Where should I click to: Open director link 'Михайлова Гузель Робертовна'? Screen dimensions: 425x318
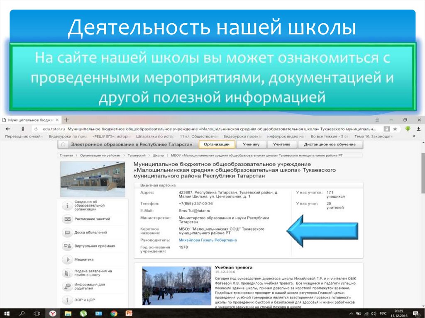tap(208, 240)
